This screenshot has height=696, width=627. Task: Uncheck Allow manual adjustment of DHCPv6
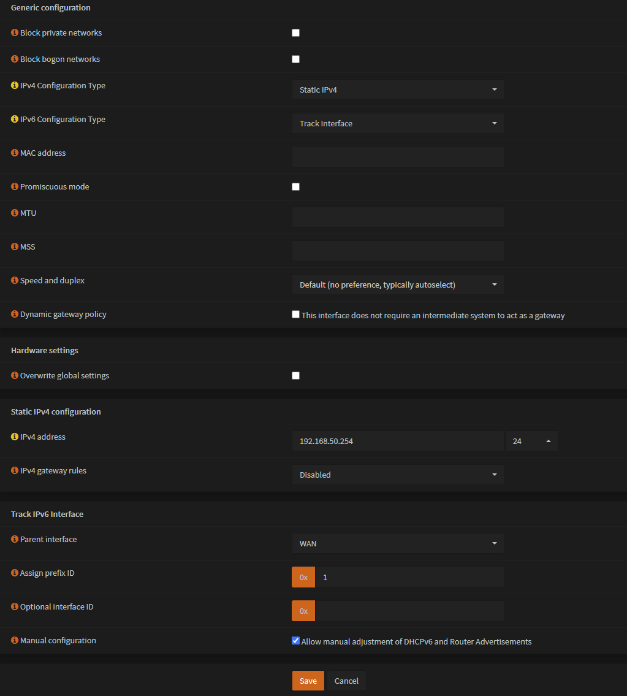[x=295, y=641]
